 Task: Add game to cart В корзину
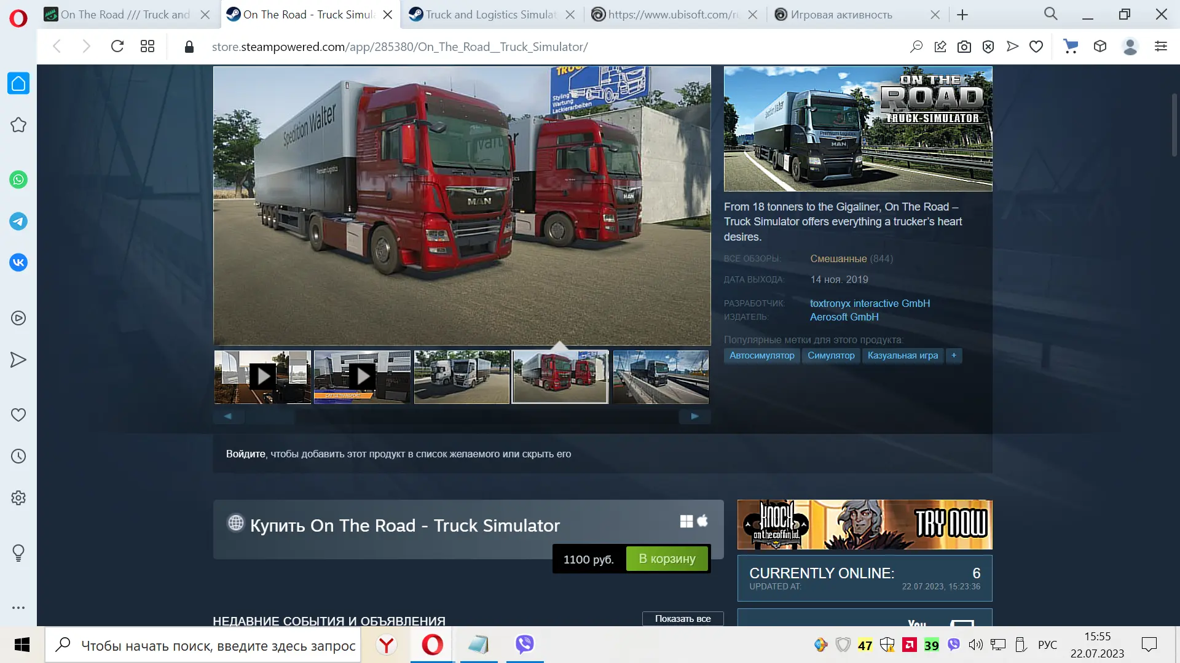(667, 559)
